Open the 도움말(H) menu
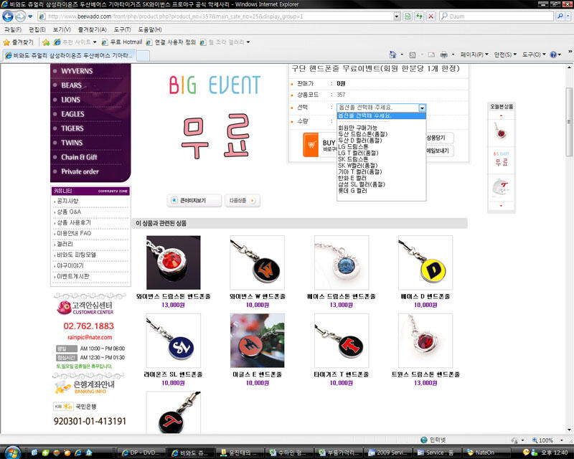574x459 pixels. coord(150,29)
